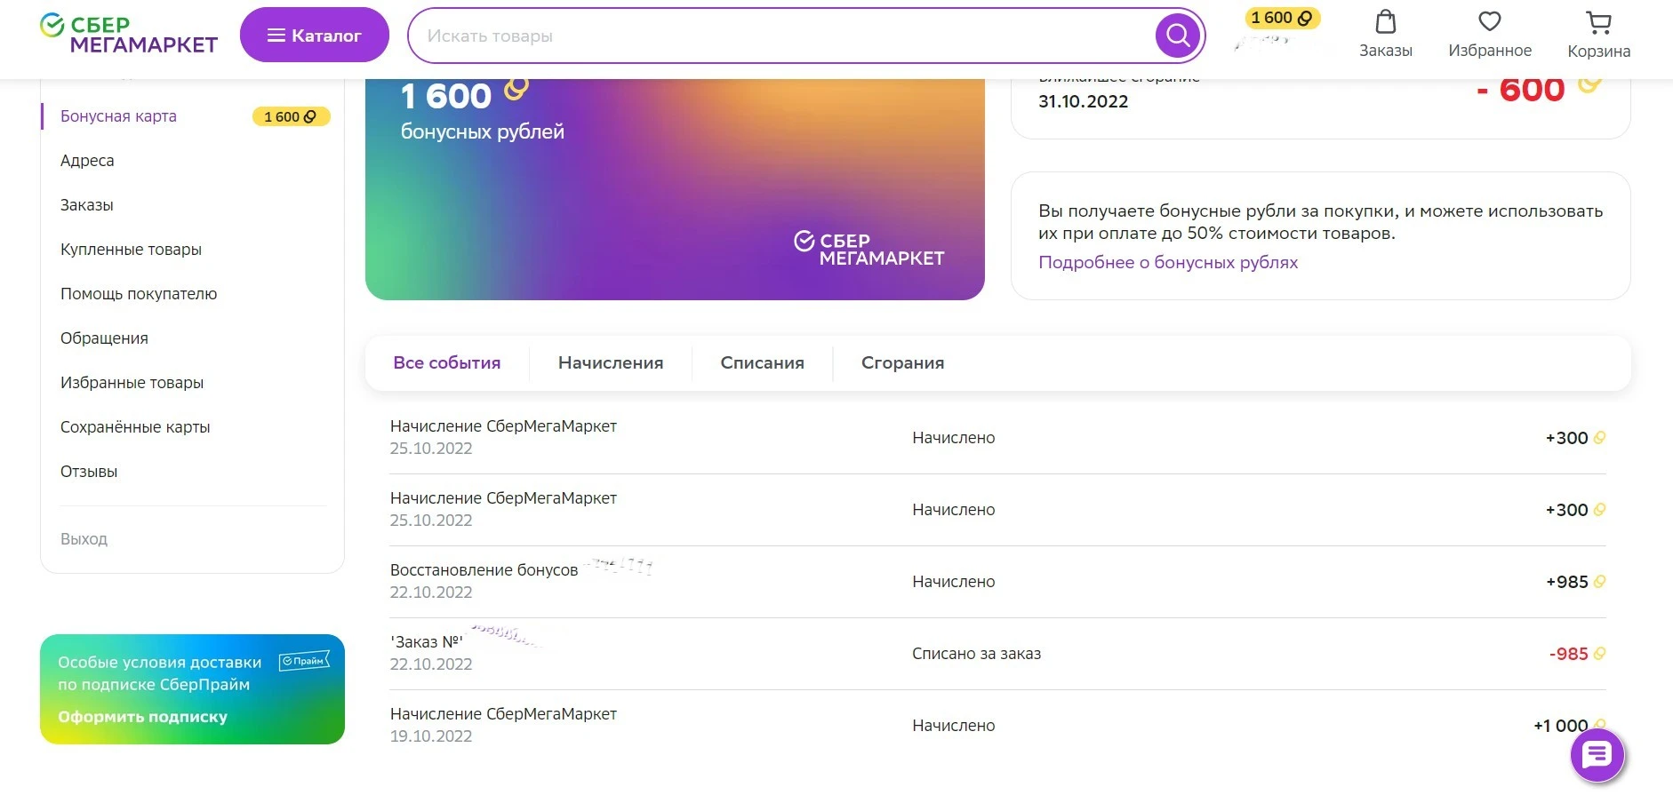Open Избранное heart icon in header
The height and width of the screenshot is (811, 1673).
1490,34
